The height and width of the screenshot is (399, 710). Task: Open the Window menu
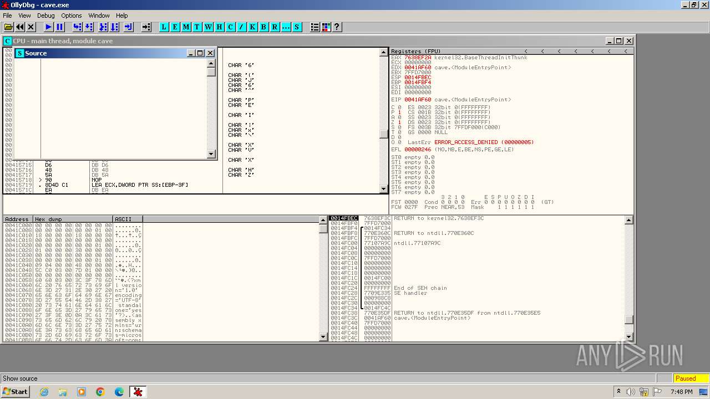click(99, 16)
